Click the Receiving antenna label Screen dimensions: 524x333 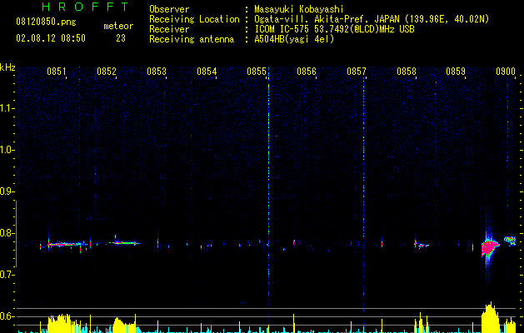click(x=192, y=39)
